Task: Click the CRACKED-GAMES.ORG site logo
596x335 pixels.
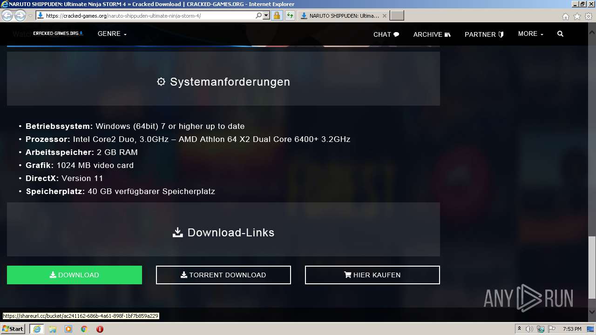Action: [58, 33]
